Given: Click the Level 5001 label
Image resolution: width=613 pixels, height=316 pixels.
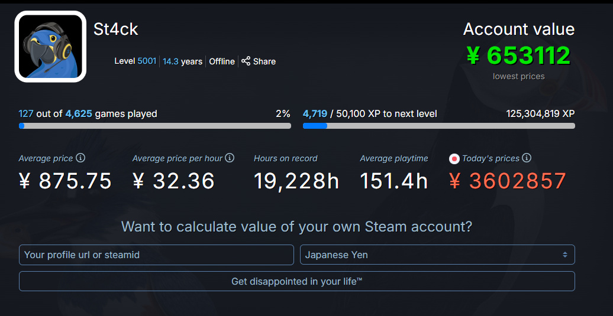Looking at the screenshot, I should coord(135,61).
